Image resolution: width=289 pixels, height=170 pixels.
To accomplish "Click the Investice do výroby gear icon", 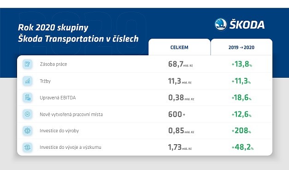I will pos(28,131).
